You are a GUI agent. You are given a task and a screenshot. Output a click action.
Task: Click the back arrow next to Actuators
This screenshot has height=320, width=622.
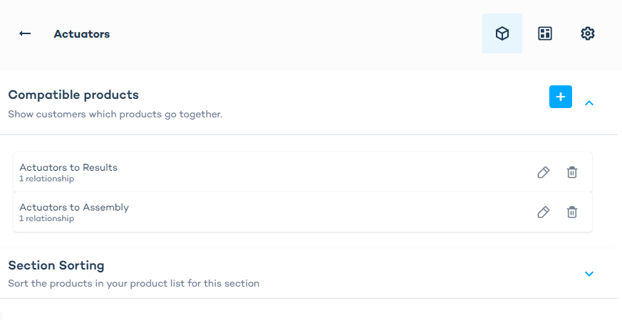[25, 33]
